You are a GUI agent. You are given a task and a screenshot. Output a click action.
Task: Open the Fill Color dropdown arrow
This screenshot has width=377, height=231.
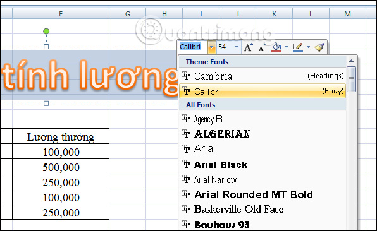pyautogui.click(x=287, y=47)
